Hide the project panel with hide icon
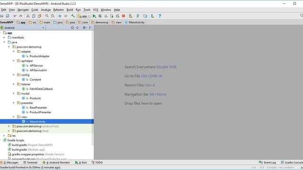Screen dimensions: 303x170 pyautogui.click(x=90, y=27)
